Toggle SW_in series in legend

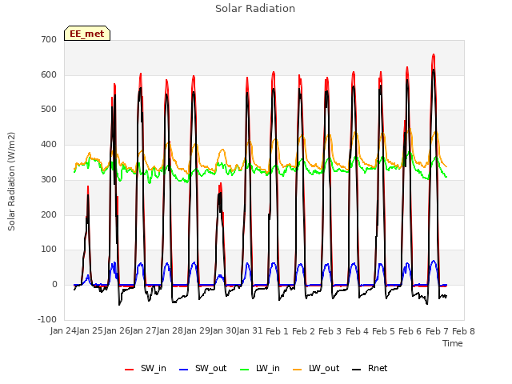tap(146, 368)
